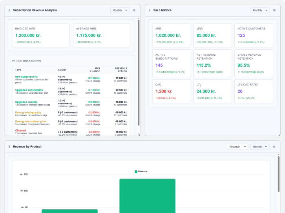
Task: Open settings gear for Subscription Revenue Analysis
Action: point(134,11)
